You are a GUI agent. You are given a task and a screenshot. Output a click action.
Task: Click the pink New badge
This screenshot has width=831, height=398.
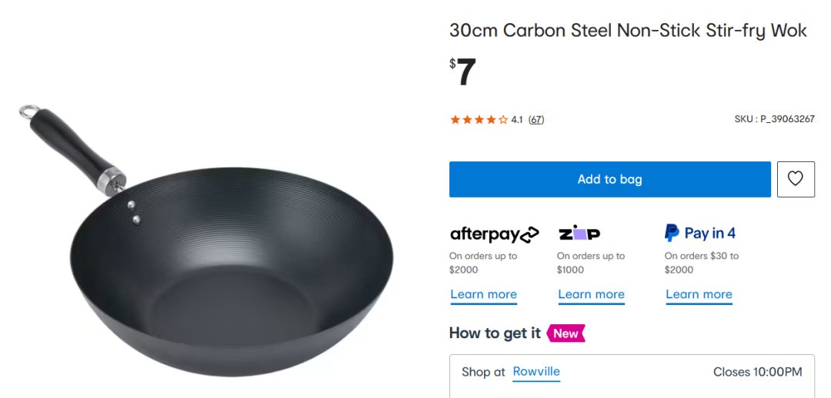pos(566,333)
